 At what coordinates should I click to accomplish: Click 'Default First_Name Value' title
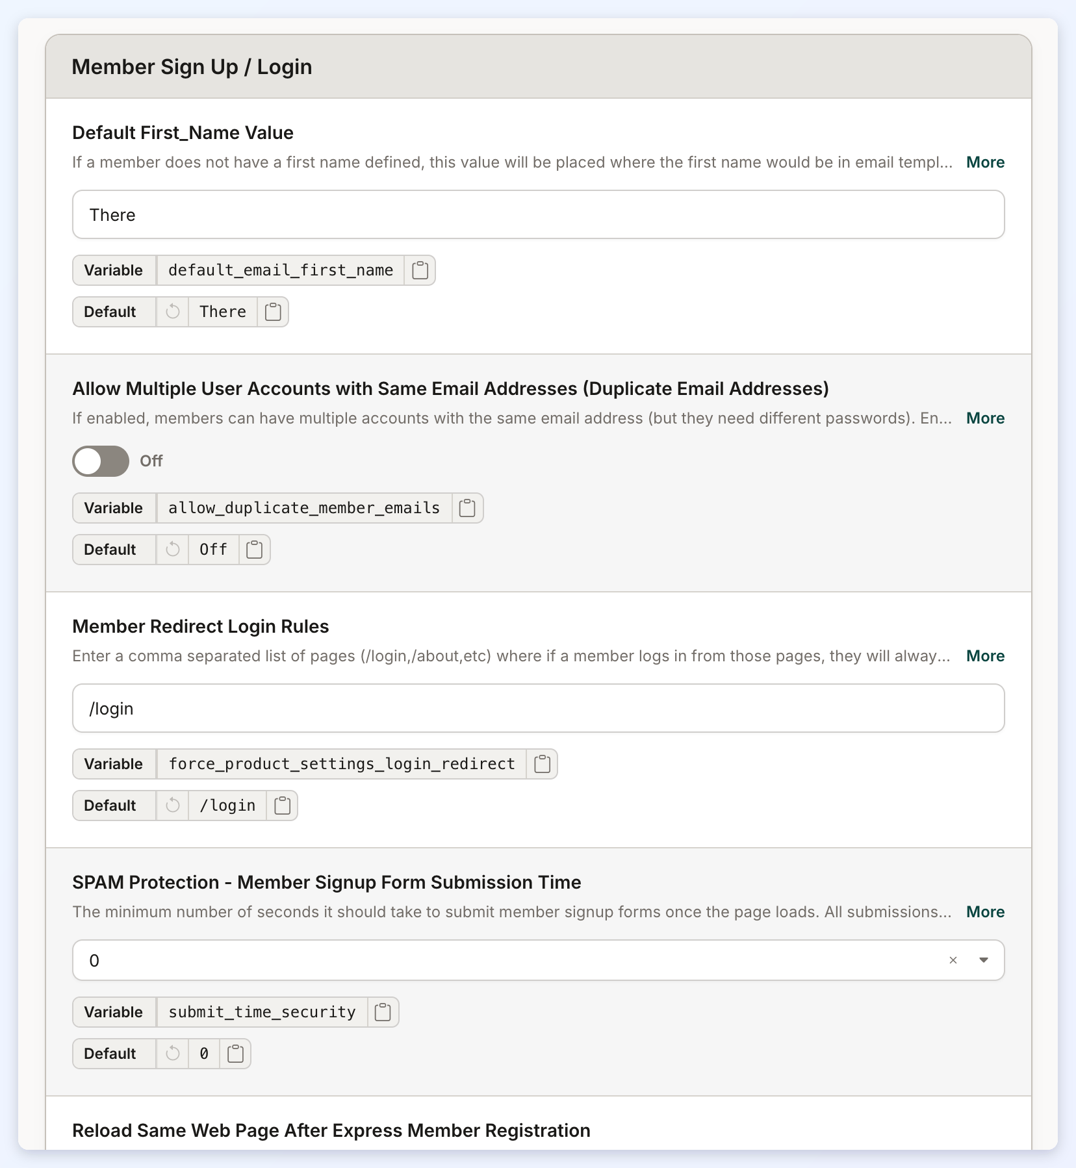183,133
